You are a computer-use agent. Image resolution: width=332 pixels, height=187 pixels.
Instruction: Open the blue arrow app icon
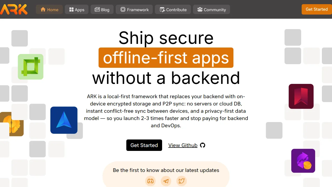[64, 120]
